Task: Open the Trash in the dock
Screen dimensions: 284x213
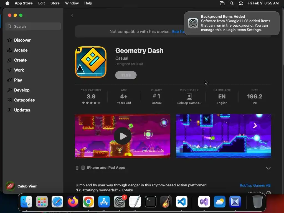Action: [x=258, y=202]
